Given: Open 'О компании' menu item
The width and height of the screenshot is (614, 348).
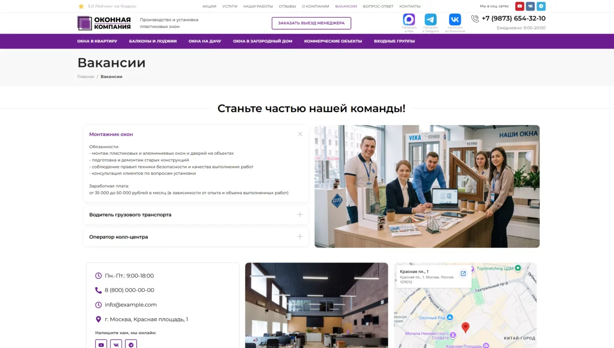Looking at the screenshot, I should pyautogui.click(x=315, y=7).
